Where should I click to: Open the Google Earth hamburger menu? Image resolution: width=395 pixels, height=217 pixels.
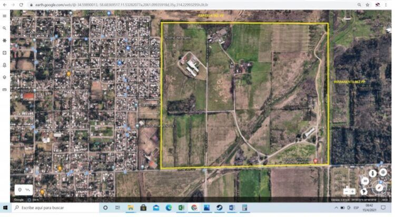click(x=5, y=16)
